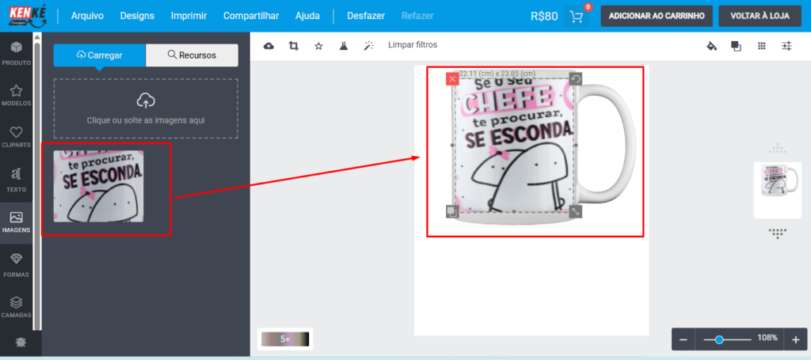This screenshot has height=360, width=811.
Task: Click Voltar à Loja button
Action: point(760,16)
